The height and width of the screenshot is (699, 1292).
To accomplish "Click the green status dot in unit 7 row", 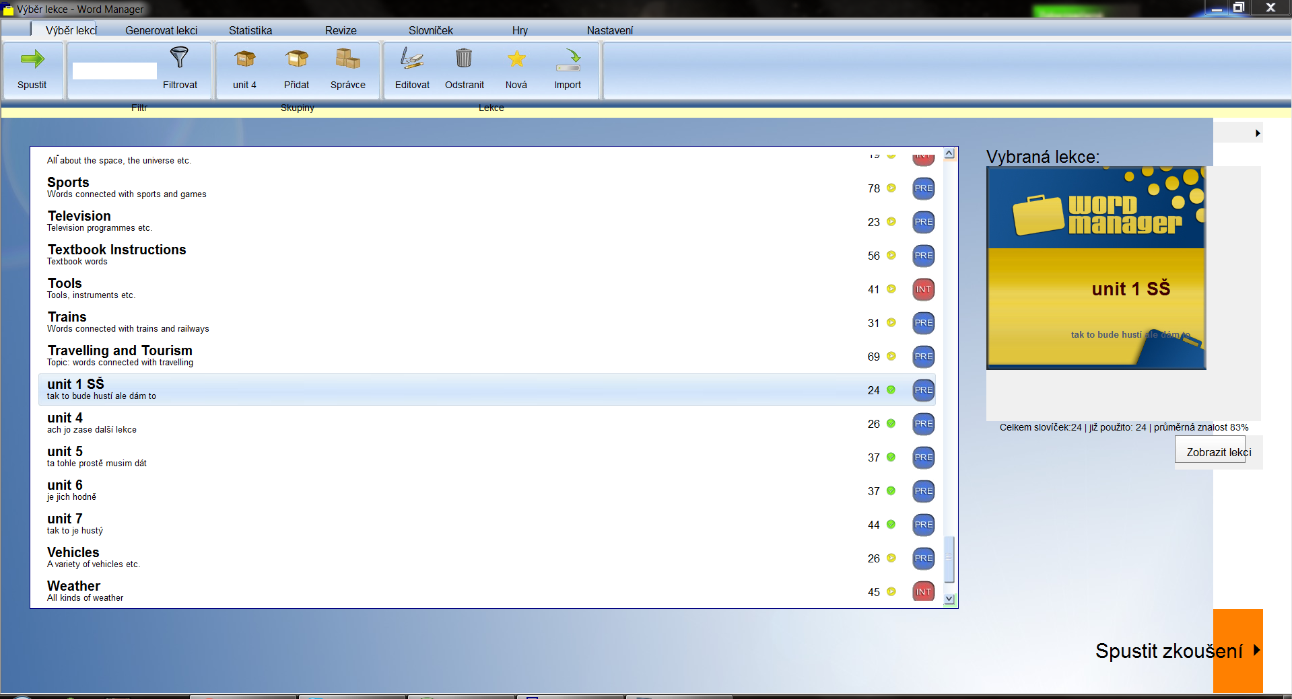I will tap(891, 525).
